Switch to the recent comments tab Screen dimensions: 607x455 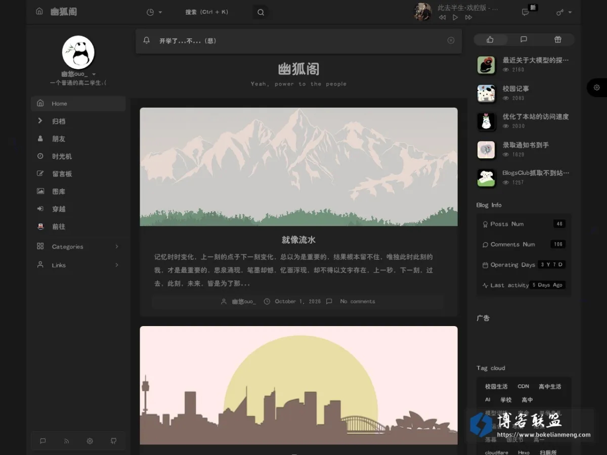pyautogui.click(x=524, y=39)
